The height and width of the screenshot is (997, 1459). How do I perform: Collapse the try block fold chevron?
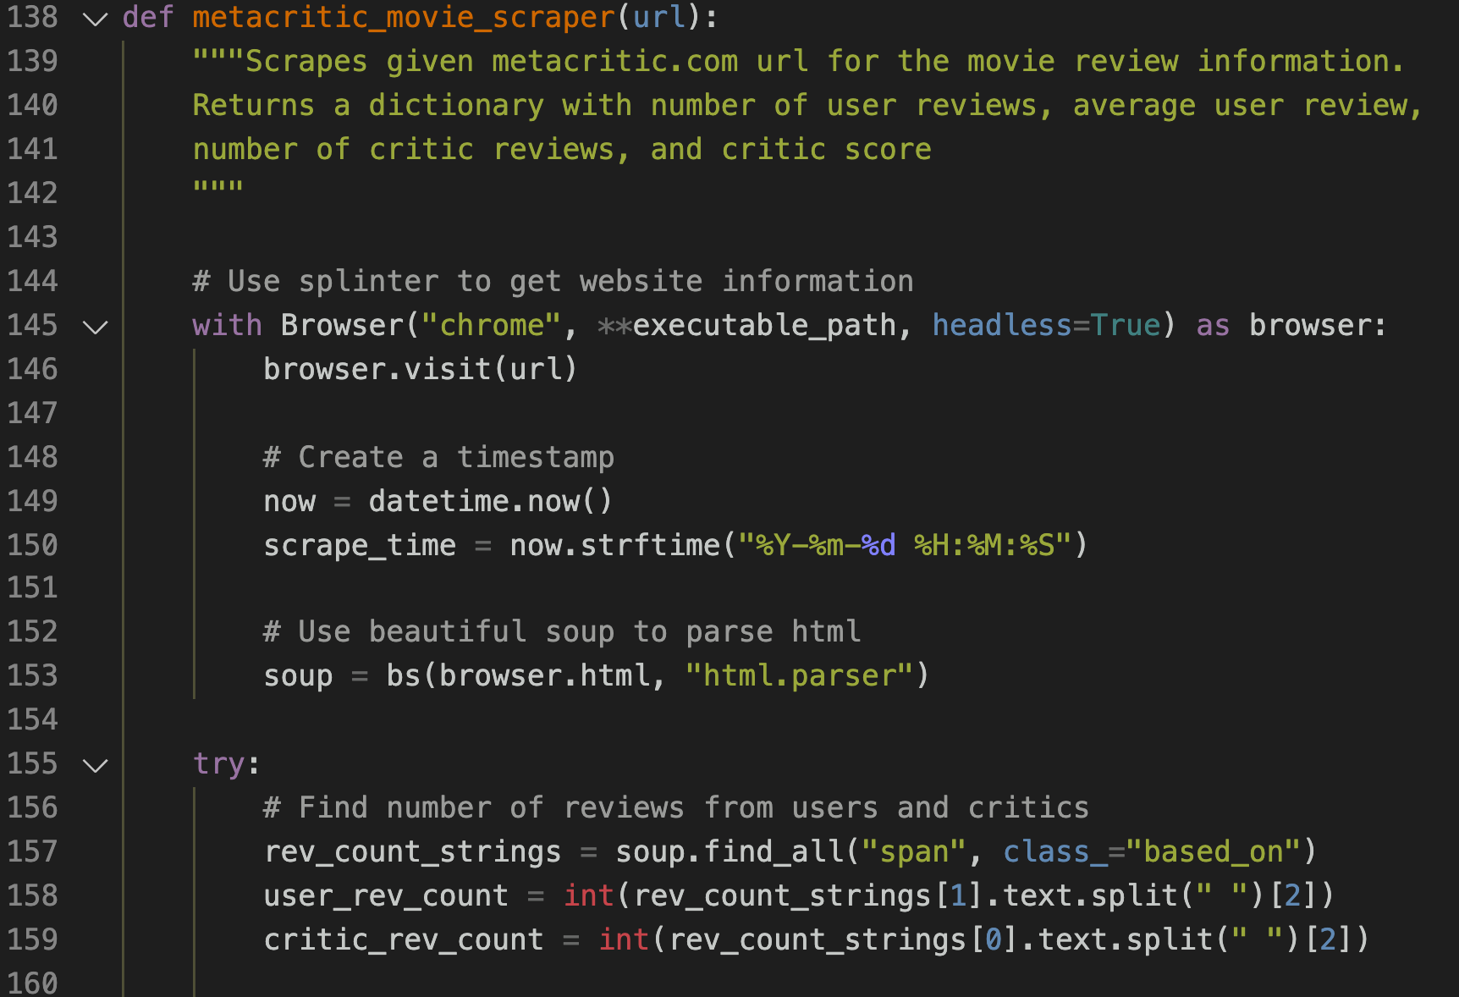(x=96, y=765)
